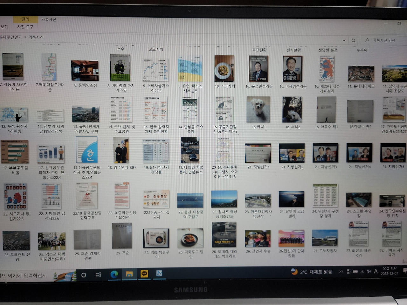Viewport: 407px width, 305px height.
Task: Click the file name '24. 민선7기 구청장 평가'
Action: (325, 213)
